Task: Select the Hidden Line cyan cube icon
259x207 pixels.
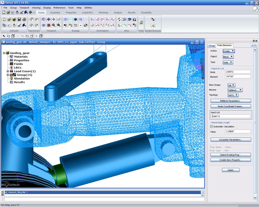Action: point(71,19)
